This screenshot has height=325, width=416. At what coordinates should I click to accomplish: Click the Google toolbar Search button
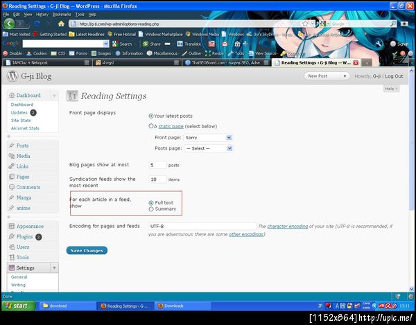point(122,44)
